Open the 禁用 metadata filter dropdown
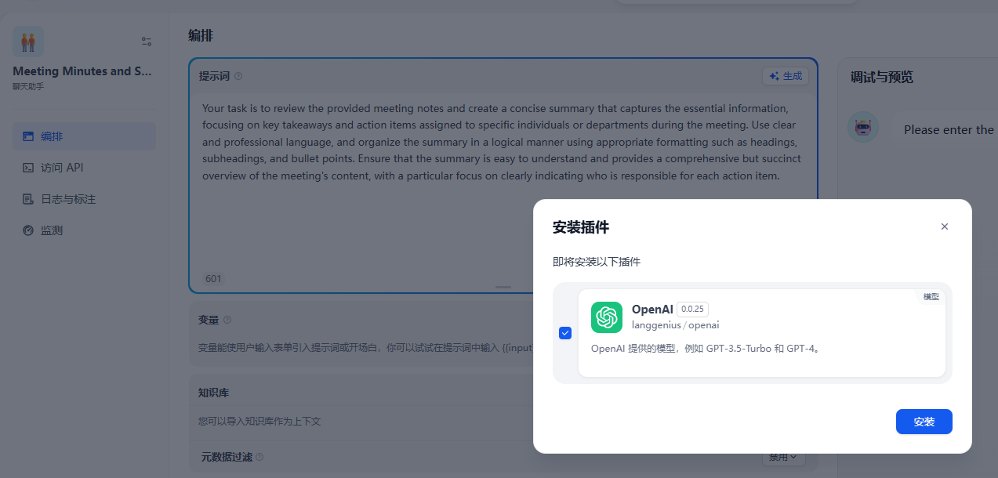Image resolution: width=998 pixels, height=478 pixels. [782, 457]
